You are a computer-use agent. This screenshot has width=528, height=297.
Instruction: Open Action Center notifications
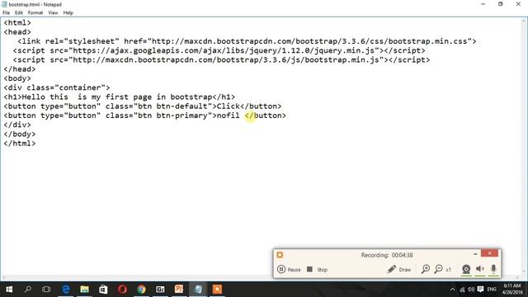pyautogui.click(x=480, y=290)
